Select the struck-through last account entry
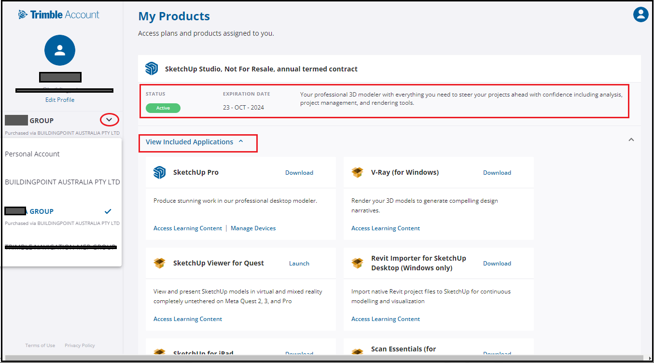Screen dimensions: 654x363 pos(62,248)
